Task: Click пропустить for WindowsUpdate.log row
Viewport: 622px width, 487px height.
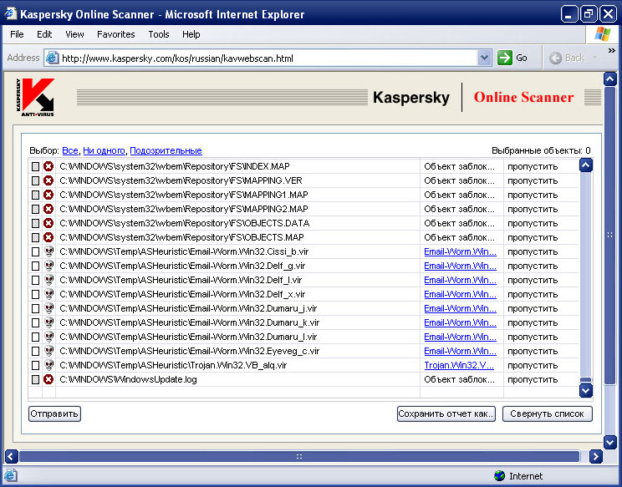Action: (x=533, y=379)
